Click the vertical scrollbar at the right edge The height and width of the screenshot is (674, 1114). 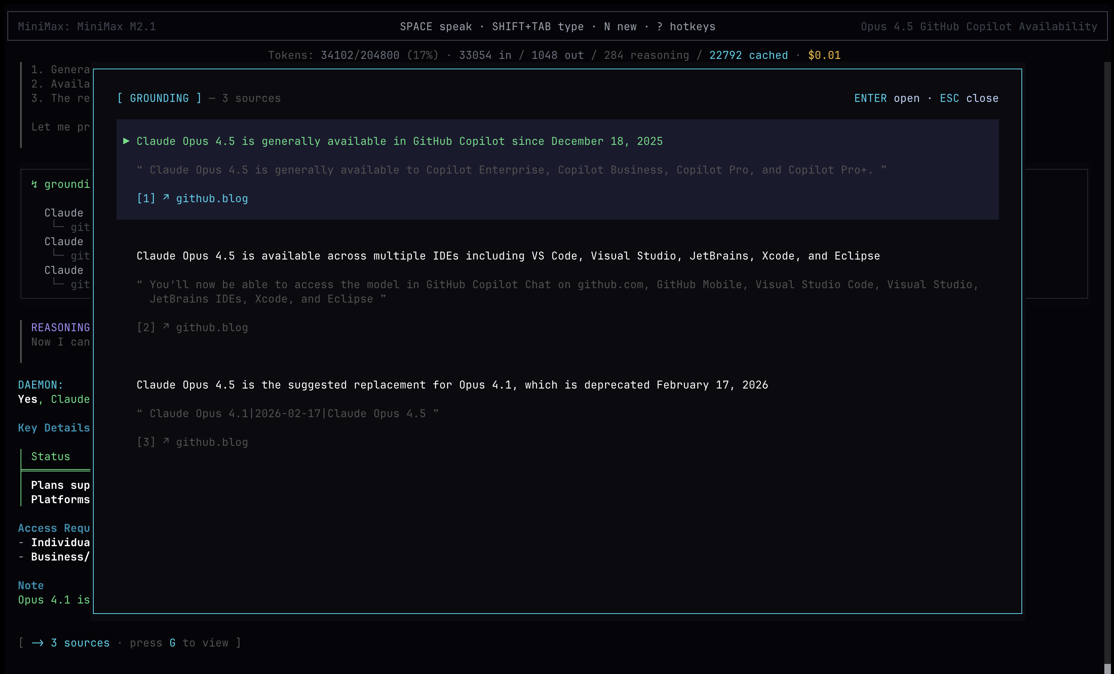coord(1107,367)
